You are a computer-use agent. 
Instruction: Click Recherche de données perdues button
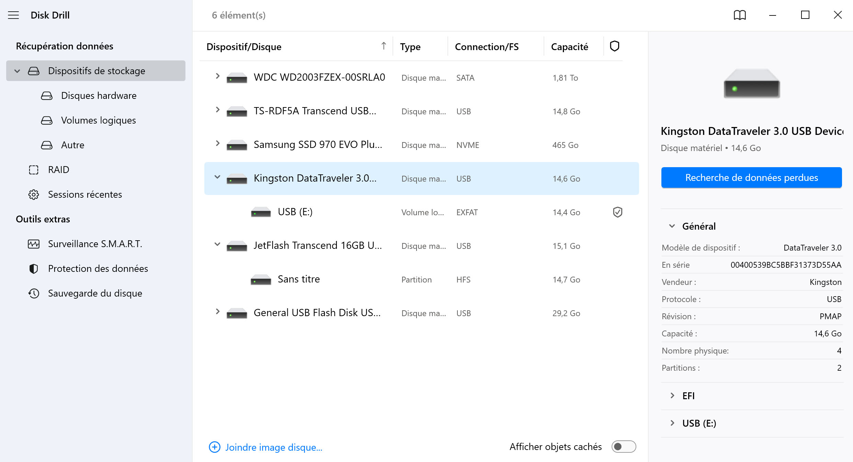752,177
